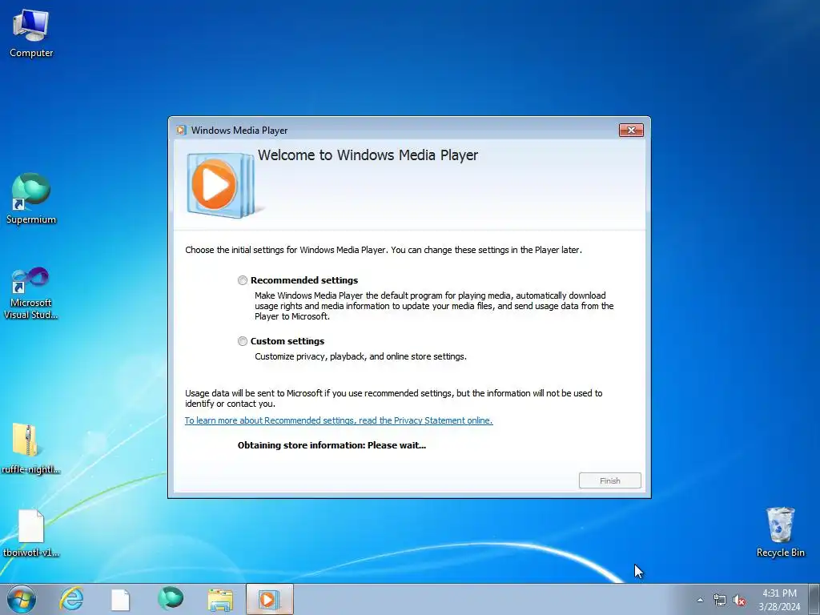The width and height of the screenshot is (820, 615).
Task: Open the Privacy Statement online link
Action: coord(339,420)
